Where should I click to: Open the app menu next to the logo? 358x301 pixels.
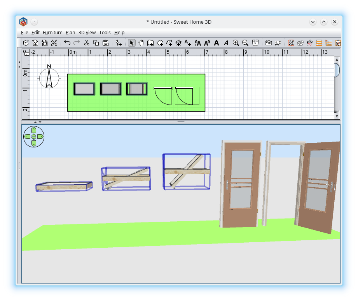click(x=35, y=22)
